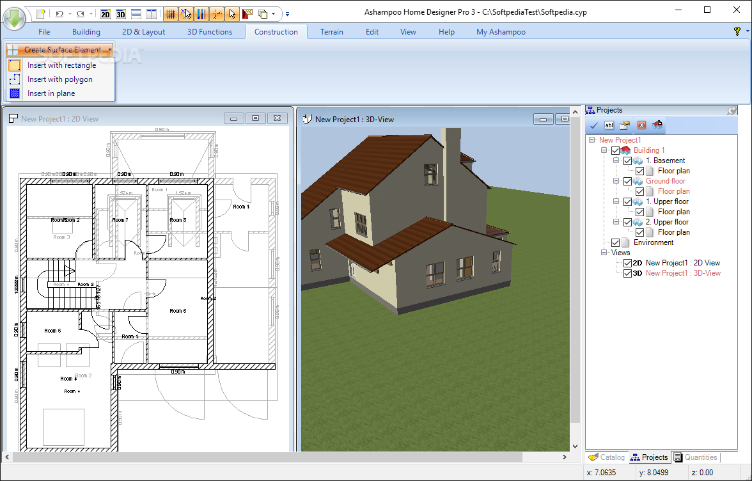Viewport: 752px width, 481px height.
Task: Open the My Ashampoo tab
Action: pos(501,31)
